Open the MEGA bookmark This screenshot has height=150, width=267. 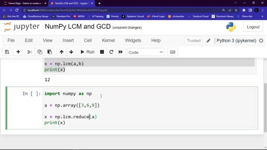[x=79, y=16]
